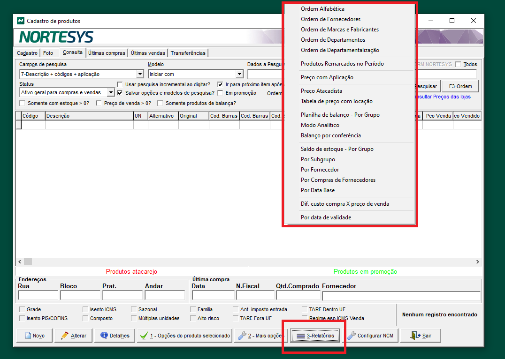Click the Alterar pencil icon button
The height and width of the screenshot is (359, 505).
(x=73, y=336)
